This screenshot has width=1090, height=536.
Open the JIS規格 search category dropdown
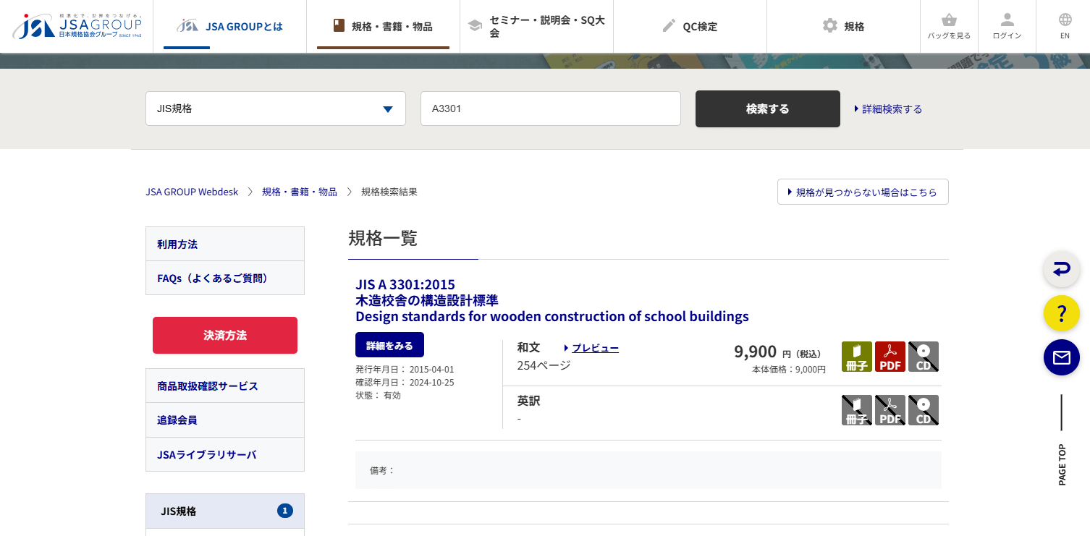click(x=275, y=109)
